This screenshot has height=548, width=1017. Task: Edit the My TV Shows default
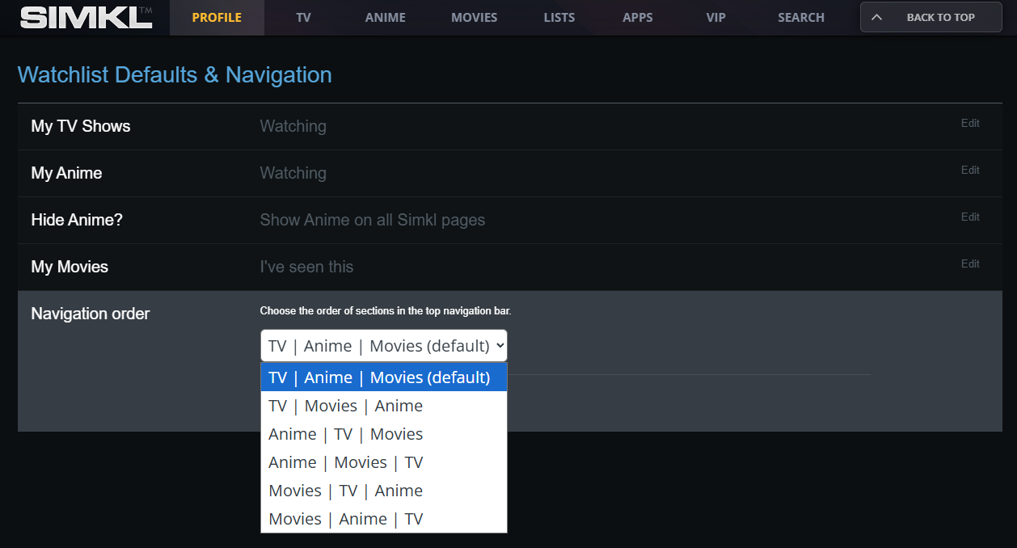(x=970, y=124)
